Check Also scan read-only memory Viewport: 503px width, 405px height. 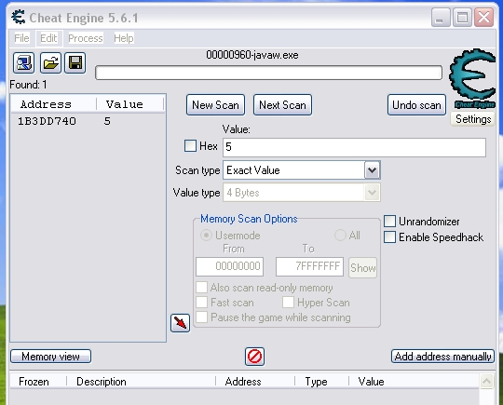coord(201,288)
